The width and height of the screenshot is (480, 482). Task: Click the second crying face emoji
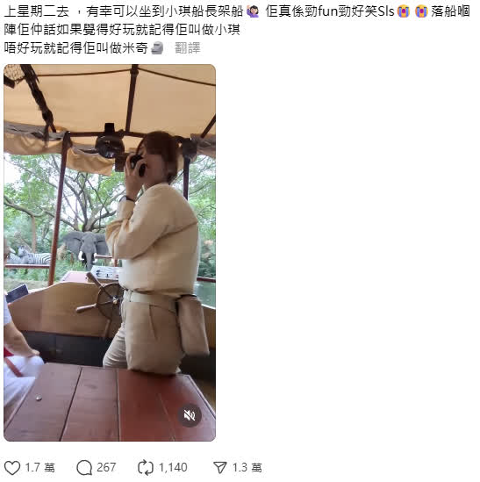pyautogui.click(x=421, y=11)
